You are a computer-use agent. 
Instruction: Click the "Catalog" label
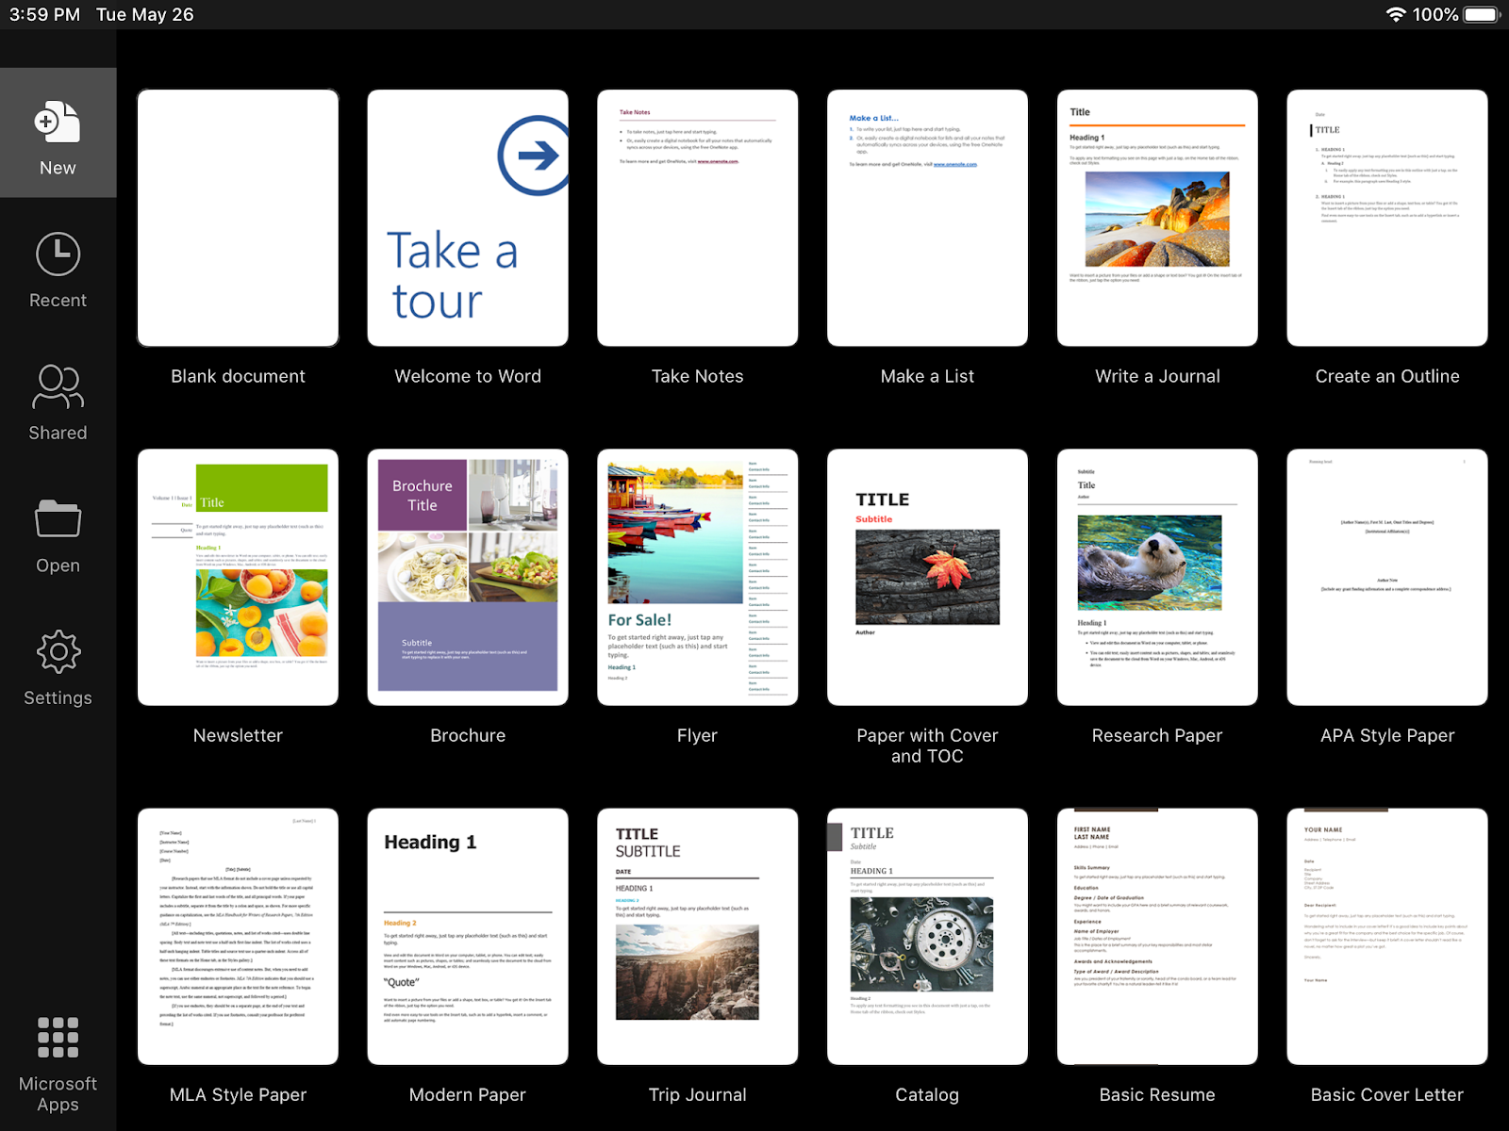(927, 1094)
